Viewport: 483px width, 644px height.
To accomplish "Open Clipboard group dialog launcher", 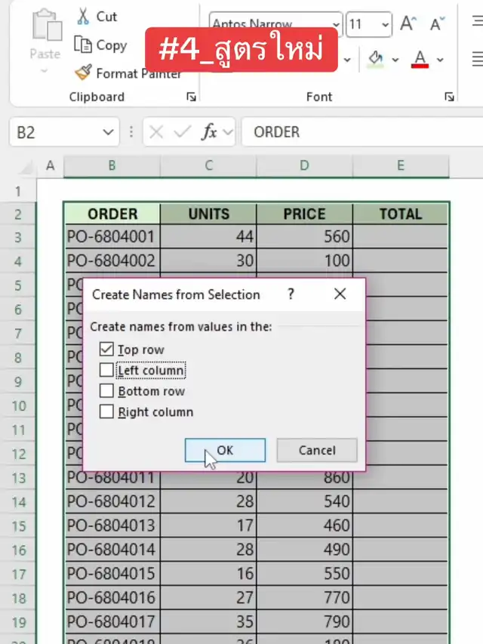I will click(191, 97).
